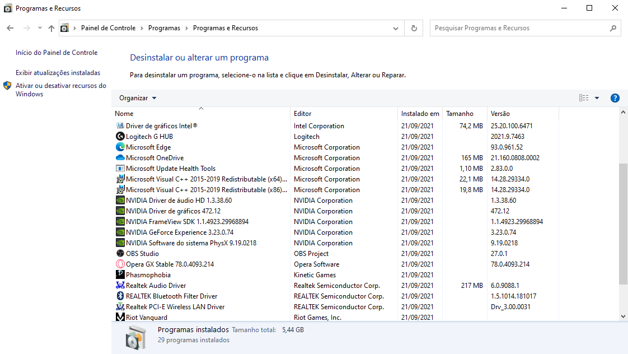Click Riot Games, Inc. publisher cell
Viewport: 628px width, 354px height.
click(317, 317)
